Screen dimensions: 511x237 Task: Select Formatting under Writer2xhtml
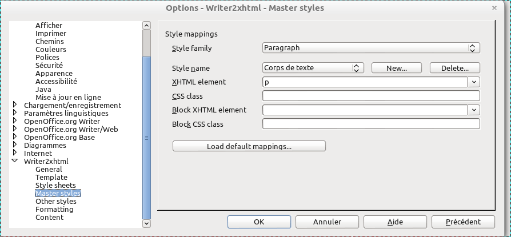54,210
